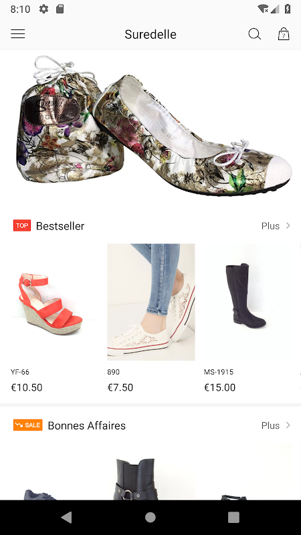Image resolution: width=301 pixels, height=535 pixels.
Task: Tap the Android back navigation button
Action: pyautogui.click(x=66, y=518)
